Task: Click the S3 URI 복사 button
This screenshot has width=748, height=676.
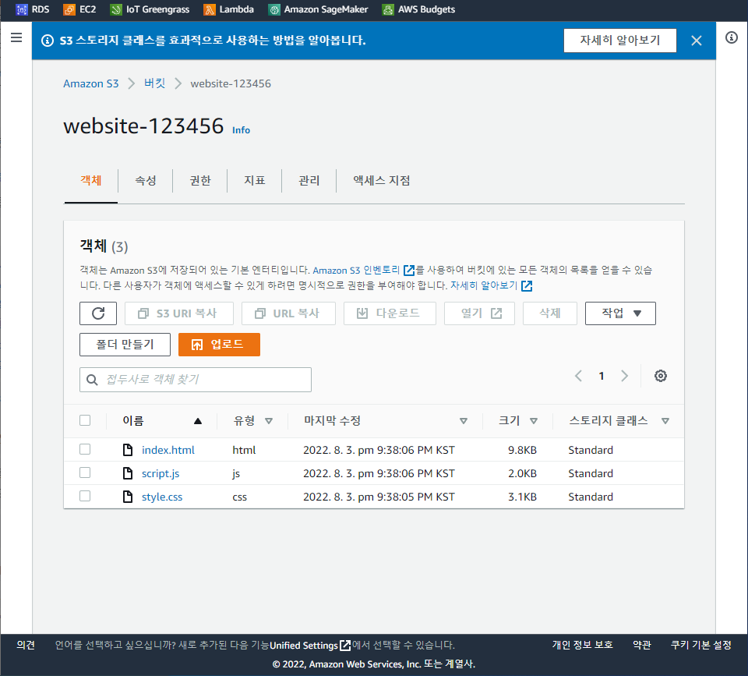Action: tap(179, 313)
